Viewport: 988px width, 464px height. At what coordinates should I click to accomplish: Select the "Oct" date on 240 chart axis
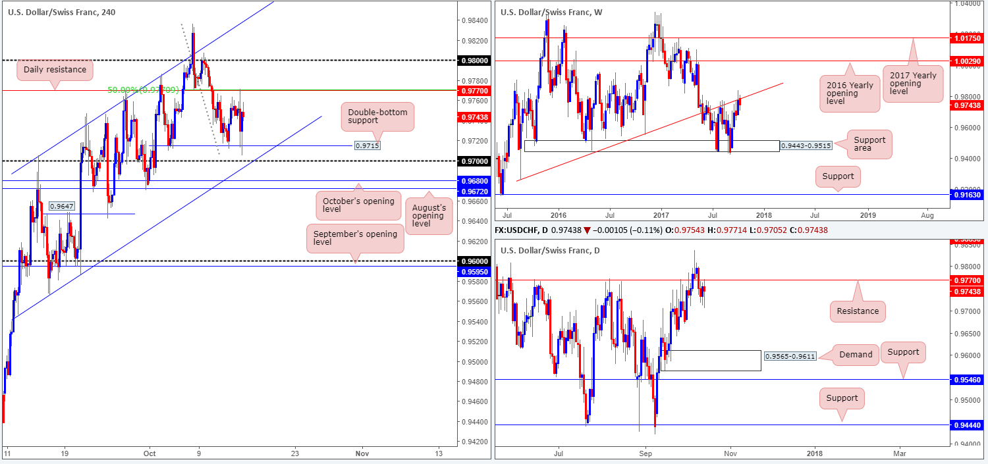[x=150, y=453]
